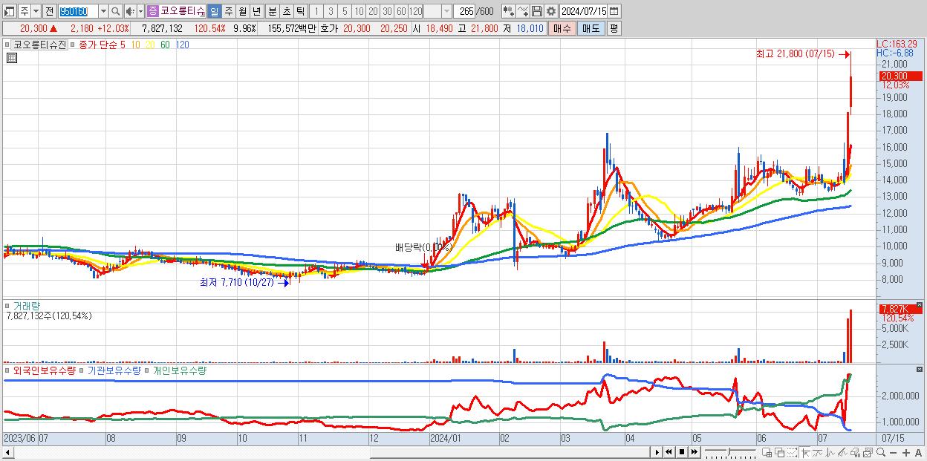Choose interval 60 button
This screenshot has width=927, height=461.
401,11
